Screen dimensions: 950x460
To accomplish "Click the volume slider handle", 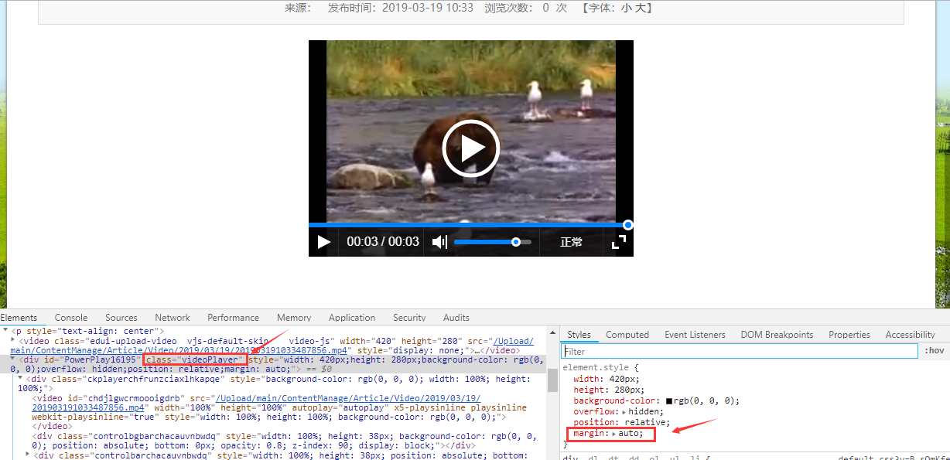I will coord(516,242).
